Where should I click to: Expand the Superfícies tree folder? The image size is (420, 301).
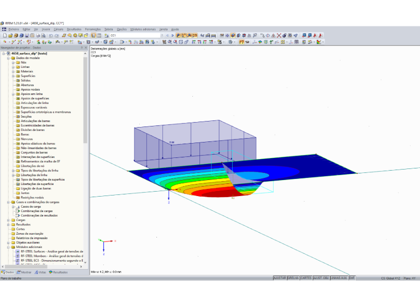[13, 76]
